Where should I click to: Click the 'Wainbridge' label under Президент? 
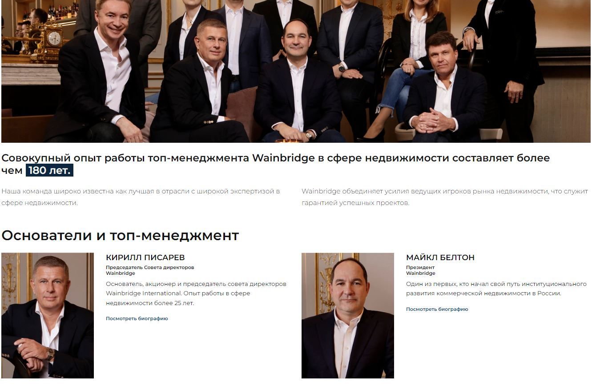point(421,273)
